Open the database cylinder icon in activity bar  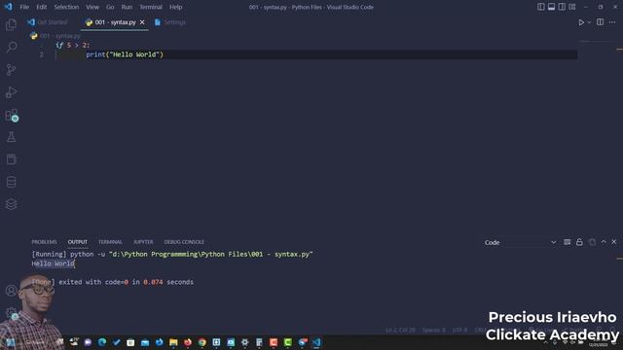[x=11, y=182]
